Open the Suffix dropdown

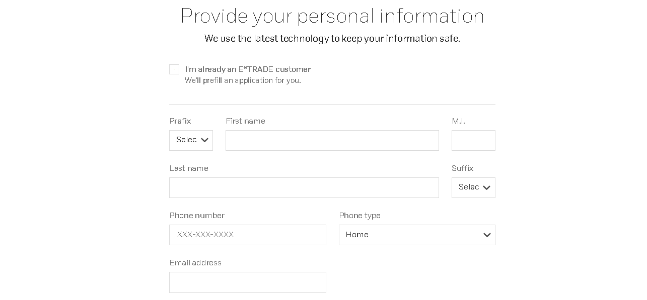[x=473, y=187]
